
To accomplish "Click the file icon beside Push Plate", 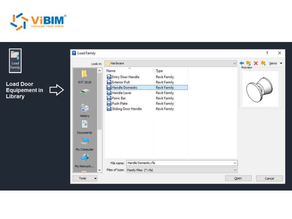I will pos(109,103).
